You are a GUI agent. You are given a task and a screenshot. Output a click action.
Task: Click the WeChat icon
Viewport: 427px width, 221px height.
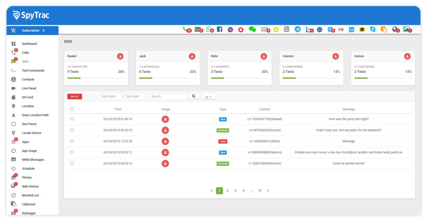[x=252, y=29]
